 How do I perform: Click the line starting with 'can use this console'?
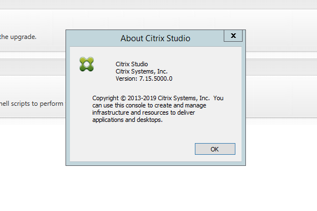click(x=149, y=105)
